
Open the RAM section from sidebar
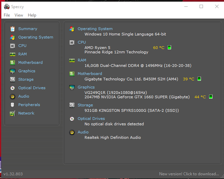[22, 54]
